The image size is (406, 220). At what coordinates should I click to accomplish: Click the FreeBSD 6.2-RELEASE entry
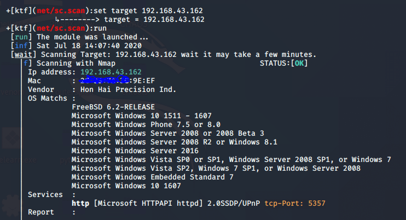113,107
